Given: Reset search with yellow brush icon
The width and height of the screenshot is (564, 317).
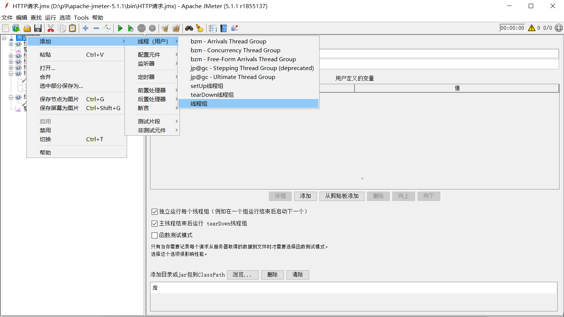Looking at the screenshot, I should pos(200,28).
